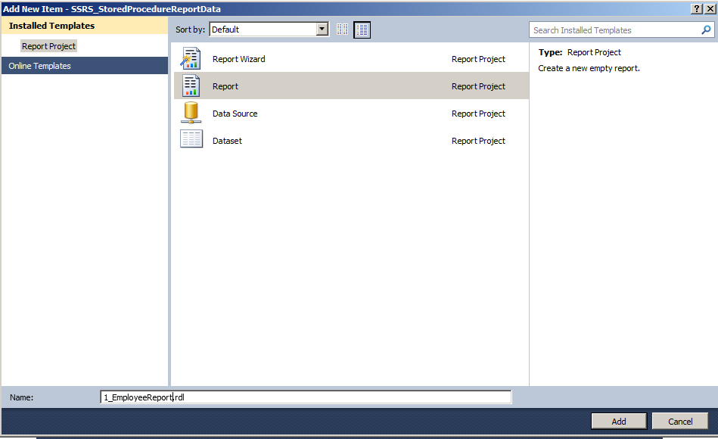Switch to medium icons view
This screenshot has height=439, width=718.
[x=361, y=29]
